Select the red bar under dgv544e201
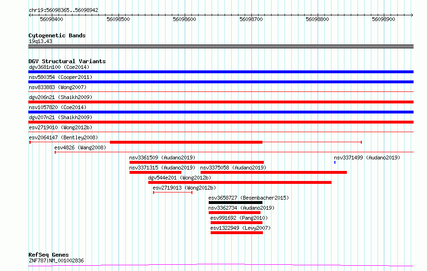 (x=239, y=182)
